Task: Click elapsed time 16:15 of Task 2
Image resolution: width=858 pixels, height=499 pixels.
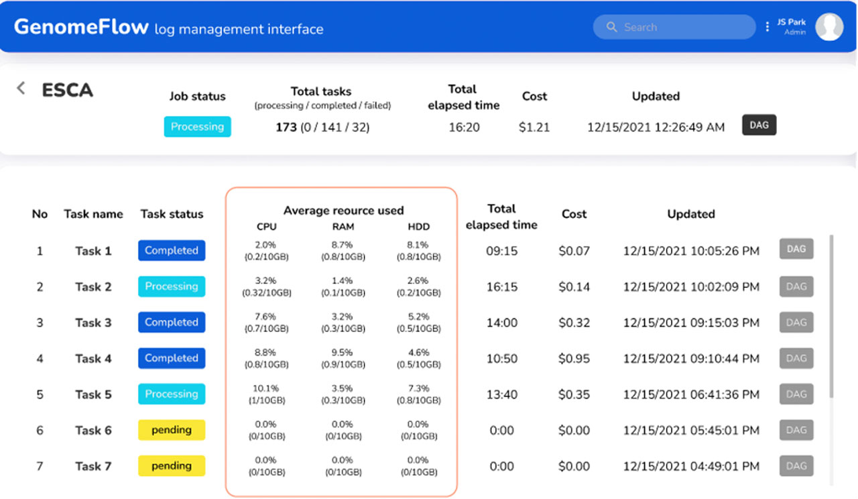Action: click(501, 286)
